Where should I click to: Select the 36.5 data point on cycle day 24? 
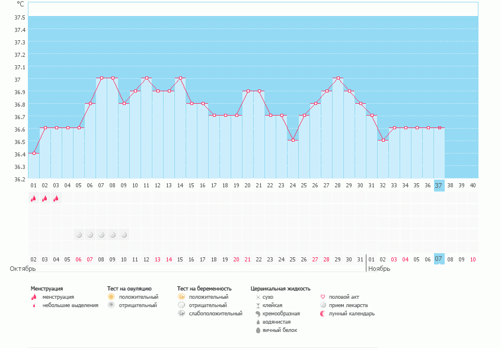[x=293, y=141]
